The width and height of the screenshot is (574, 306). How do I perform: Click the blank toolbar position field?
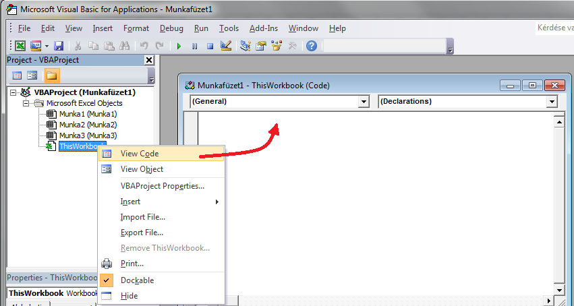coord(384,46)
